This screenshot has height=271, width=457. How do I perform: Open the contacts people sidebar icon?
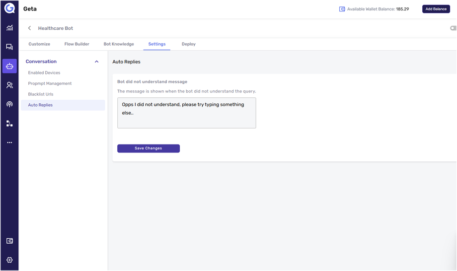[9, 85]
